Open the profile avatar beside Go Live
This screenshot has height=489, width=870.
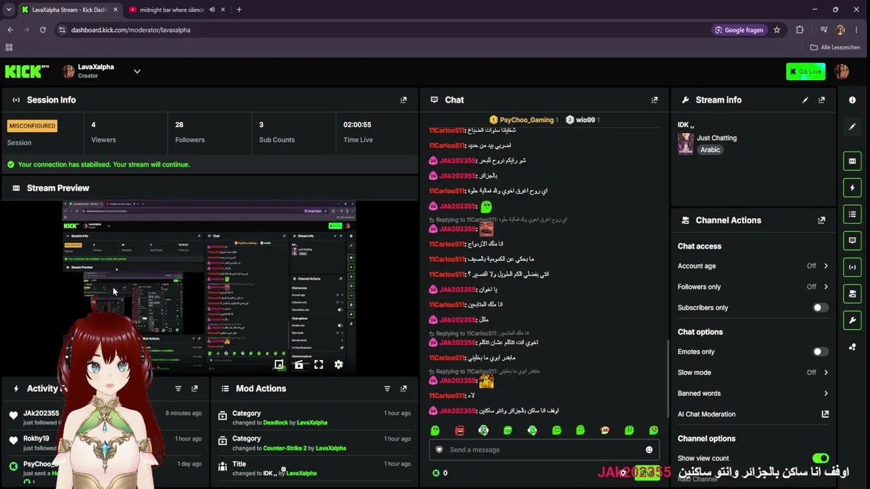841,71
